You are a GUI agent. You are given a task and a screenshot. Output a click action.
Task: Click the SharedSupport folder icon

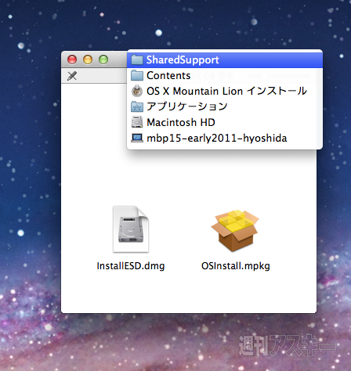click(x=137, y=59)
